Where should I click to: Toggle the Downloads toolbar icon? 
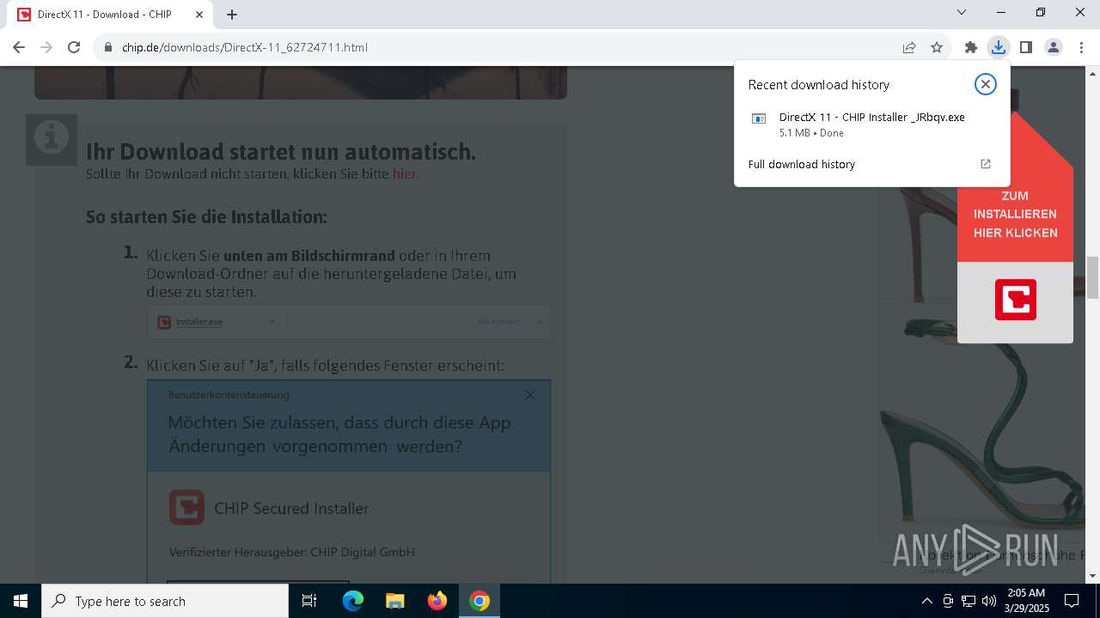point(999,47)
